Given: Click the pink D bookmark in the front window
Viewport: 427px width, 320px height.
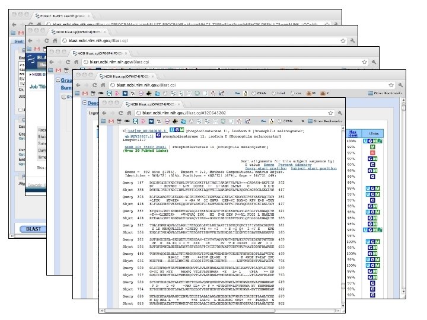Looking at the screenshot, I should pyautogui.click(x=143, y=121).
